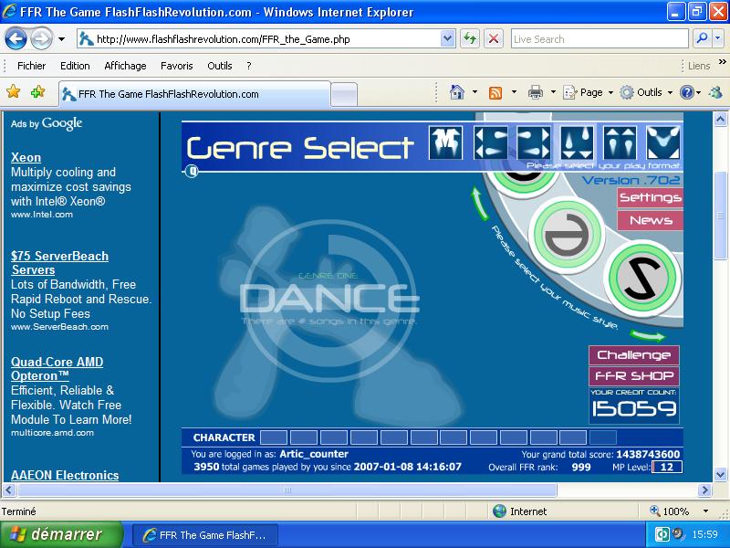Open the Page toolbar dropdown
Image resolution: width=730 pixels, height=548 pixels.
(588, 92)
